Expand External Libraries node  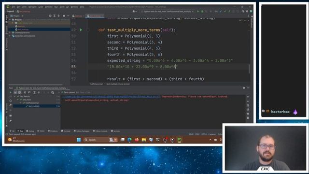[10, 33]
